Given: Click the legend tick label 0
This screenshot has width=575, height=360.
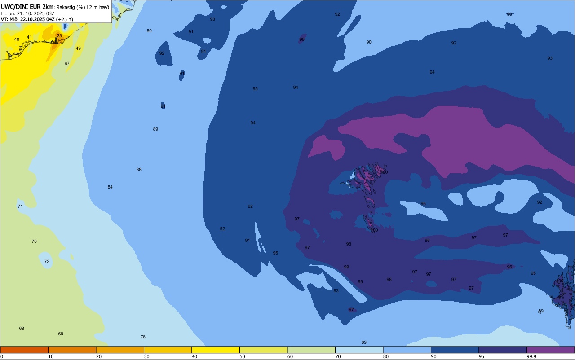Looking at the screenshot, I should pyautogui.click(x=2, y=356).
